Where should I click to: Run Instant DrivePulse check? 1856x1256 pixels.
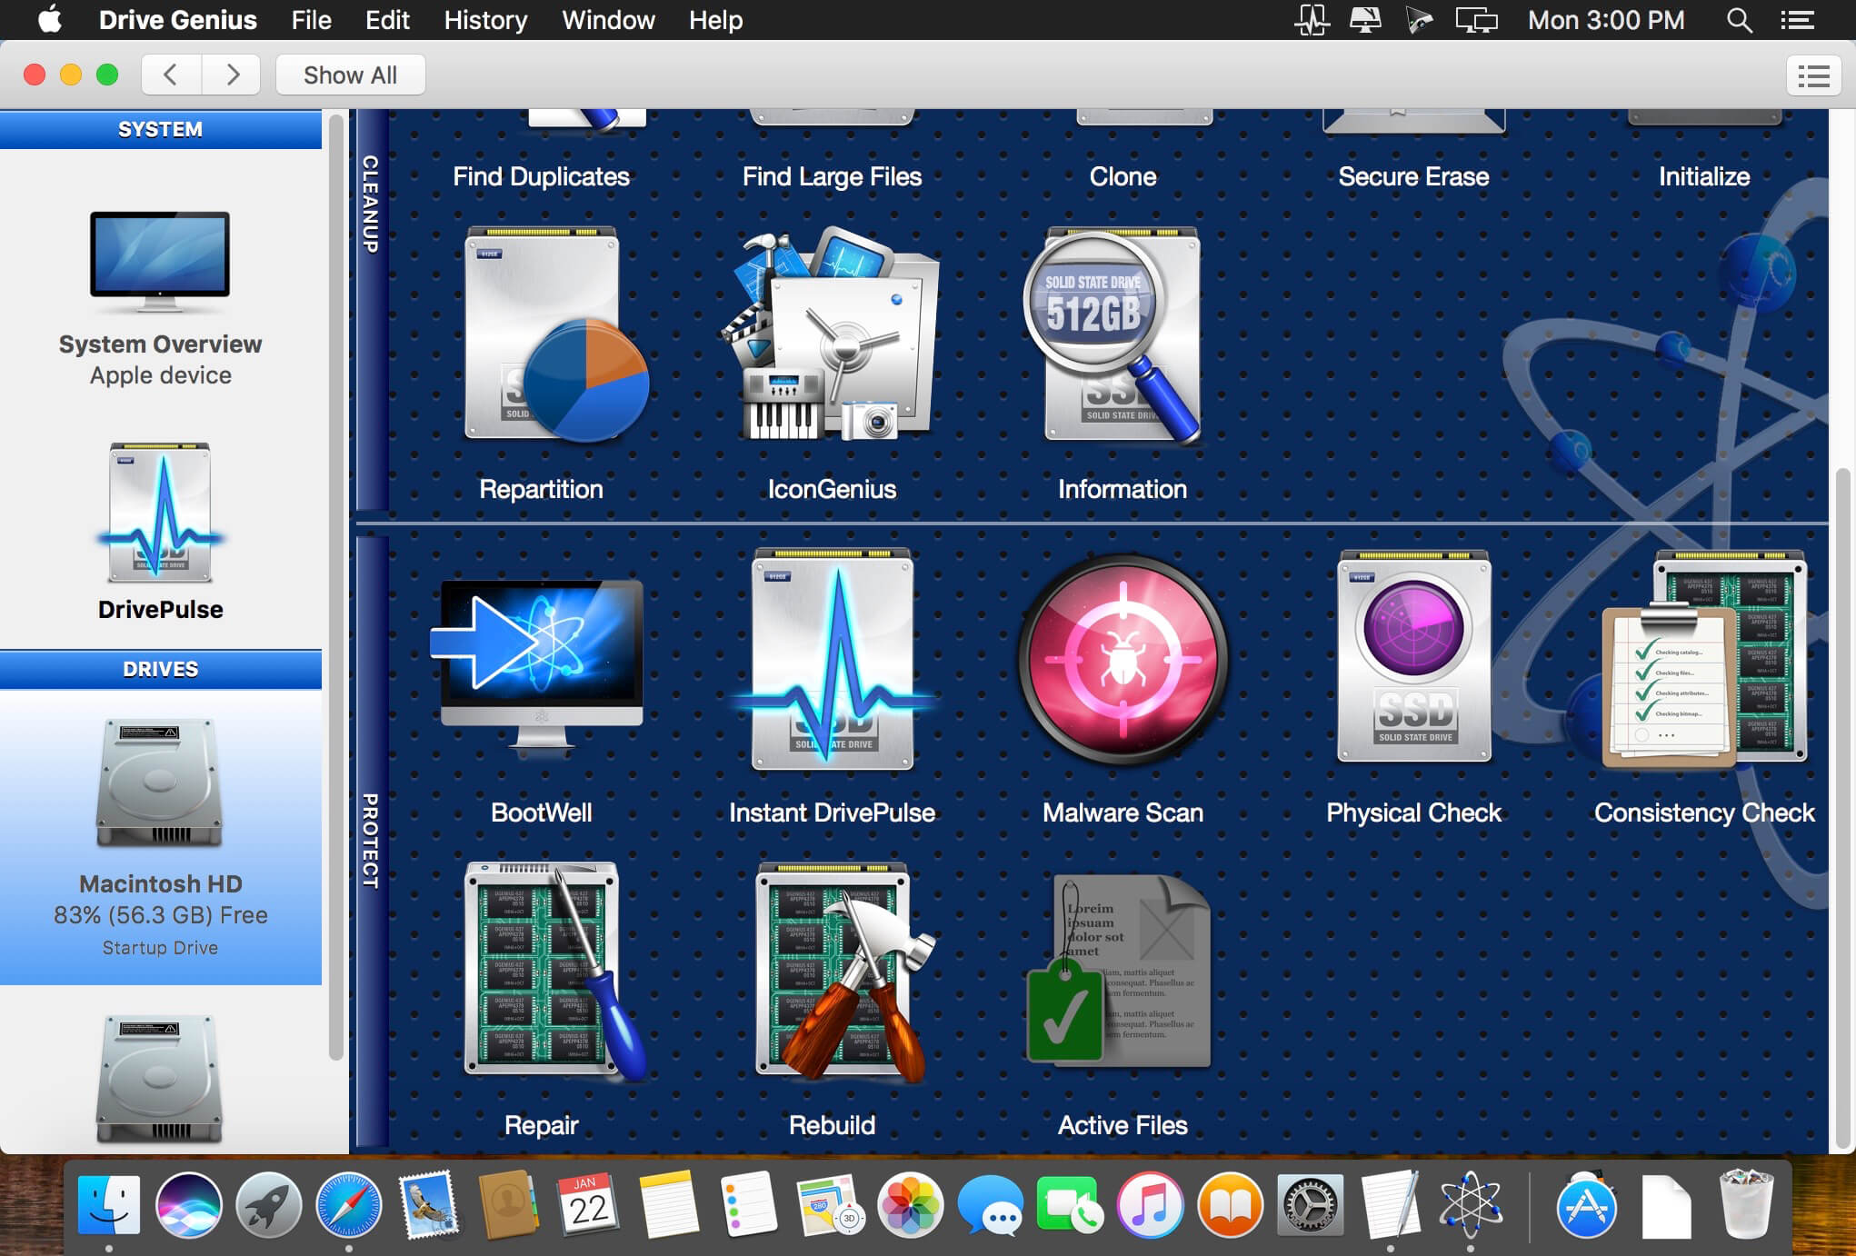click(x=832, y=688)
